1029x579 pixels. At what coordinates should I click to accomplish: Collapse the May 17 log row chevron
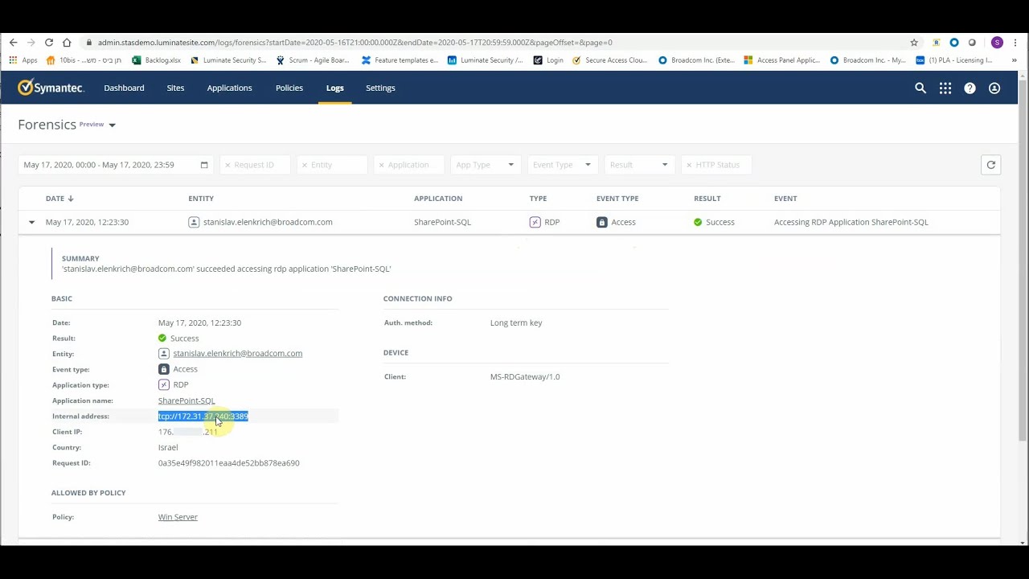click(31, 222)
